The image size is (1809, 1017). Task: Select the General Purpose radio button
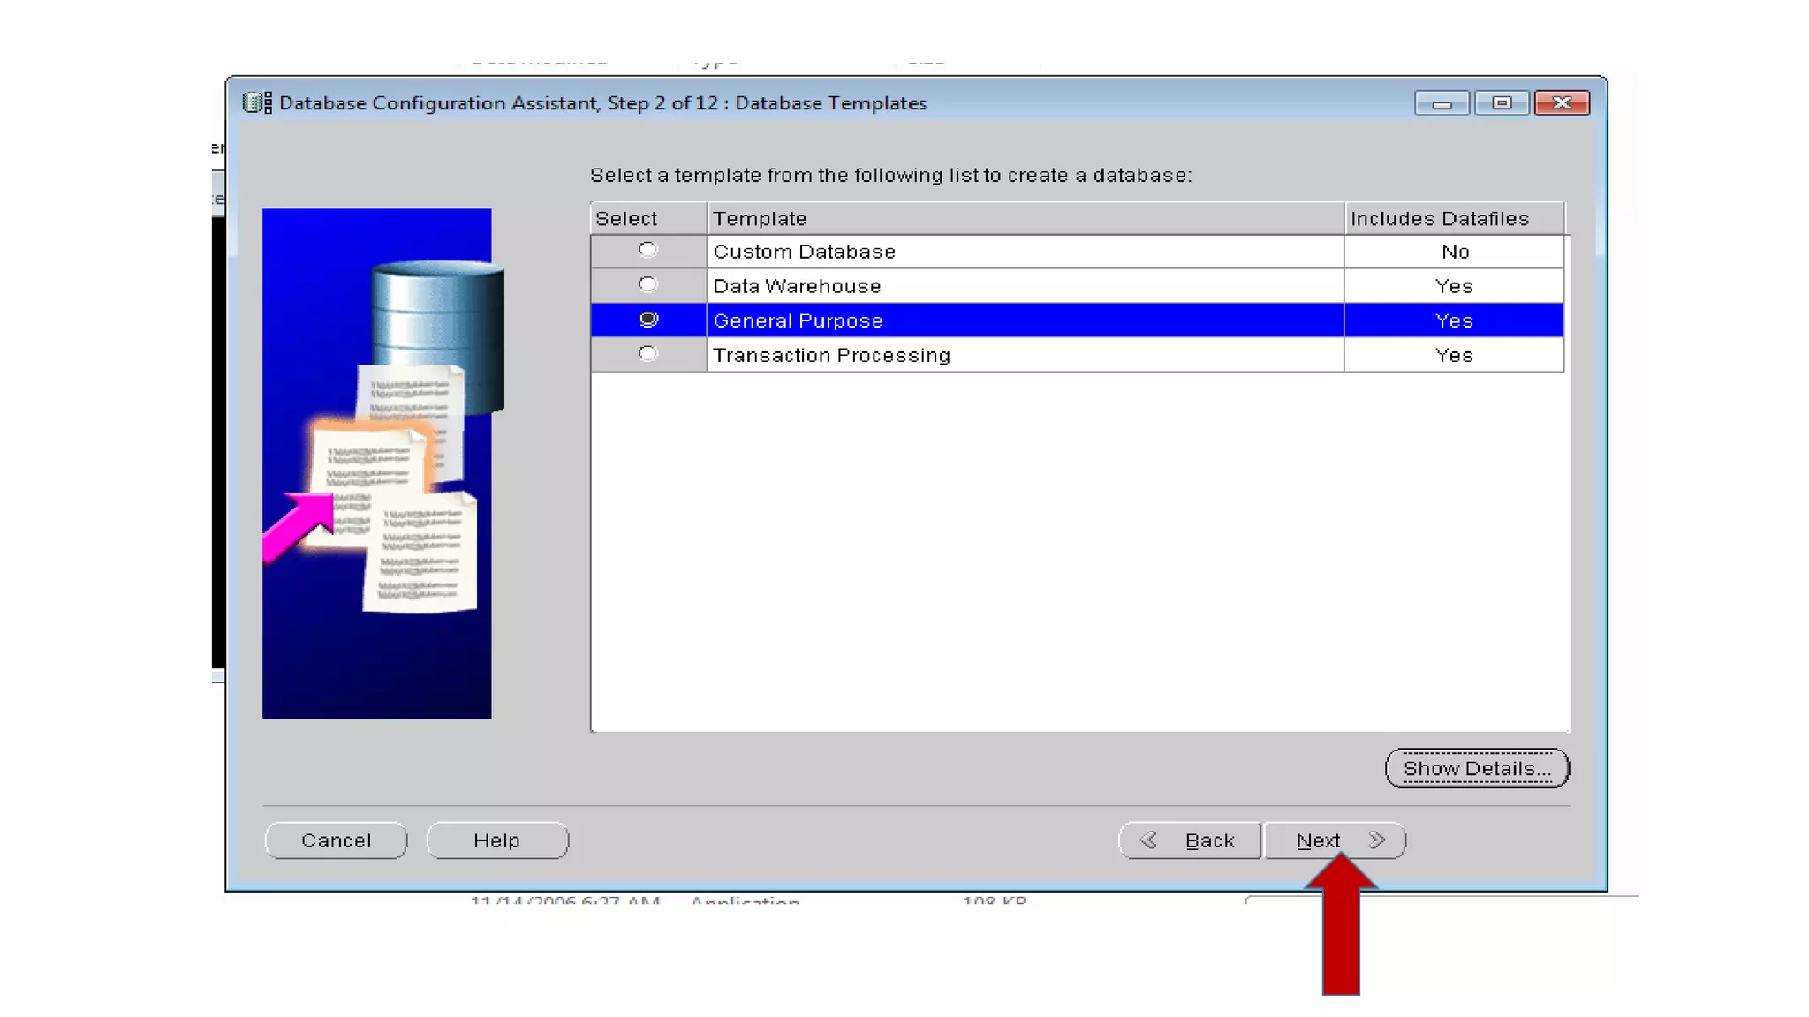pyautogui.click(x=648, y=319)
